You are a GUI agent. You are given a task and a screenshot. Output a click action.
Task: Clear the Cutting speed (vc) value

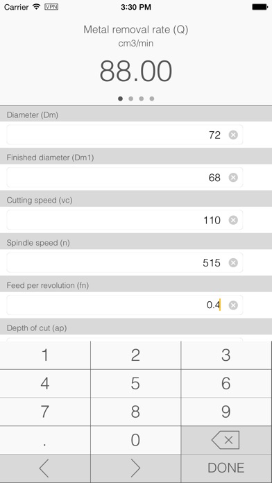tap(233, 220)
